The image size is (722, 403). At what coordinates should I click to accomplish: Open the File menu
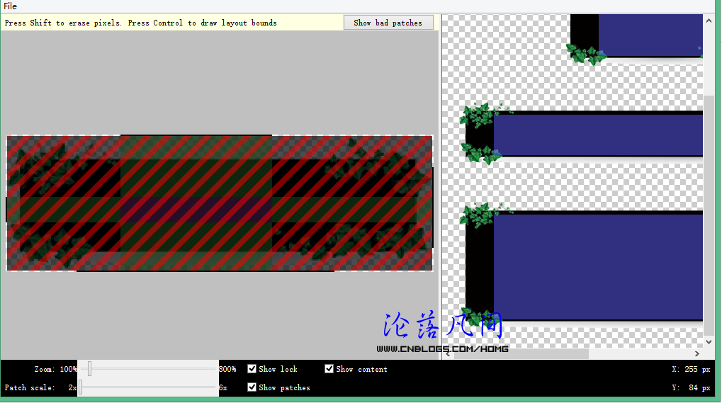coord(10,6)
